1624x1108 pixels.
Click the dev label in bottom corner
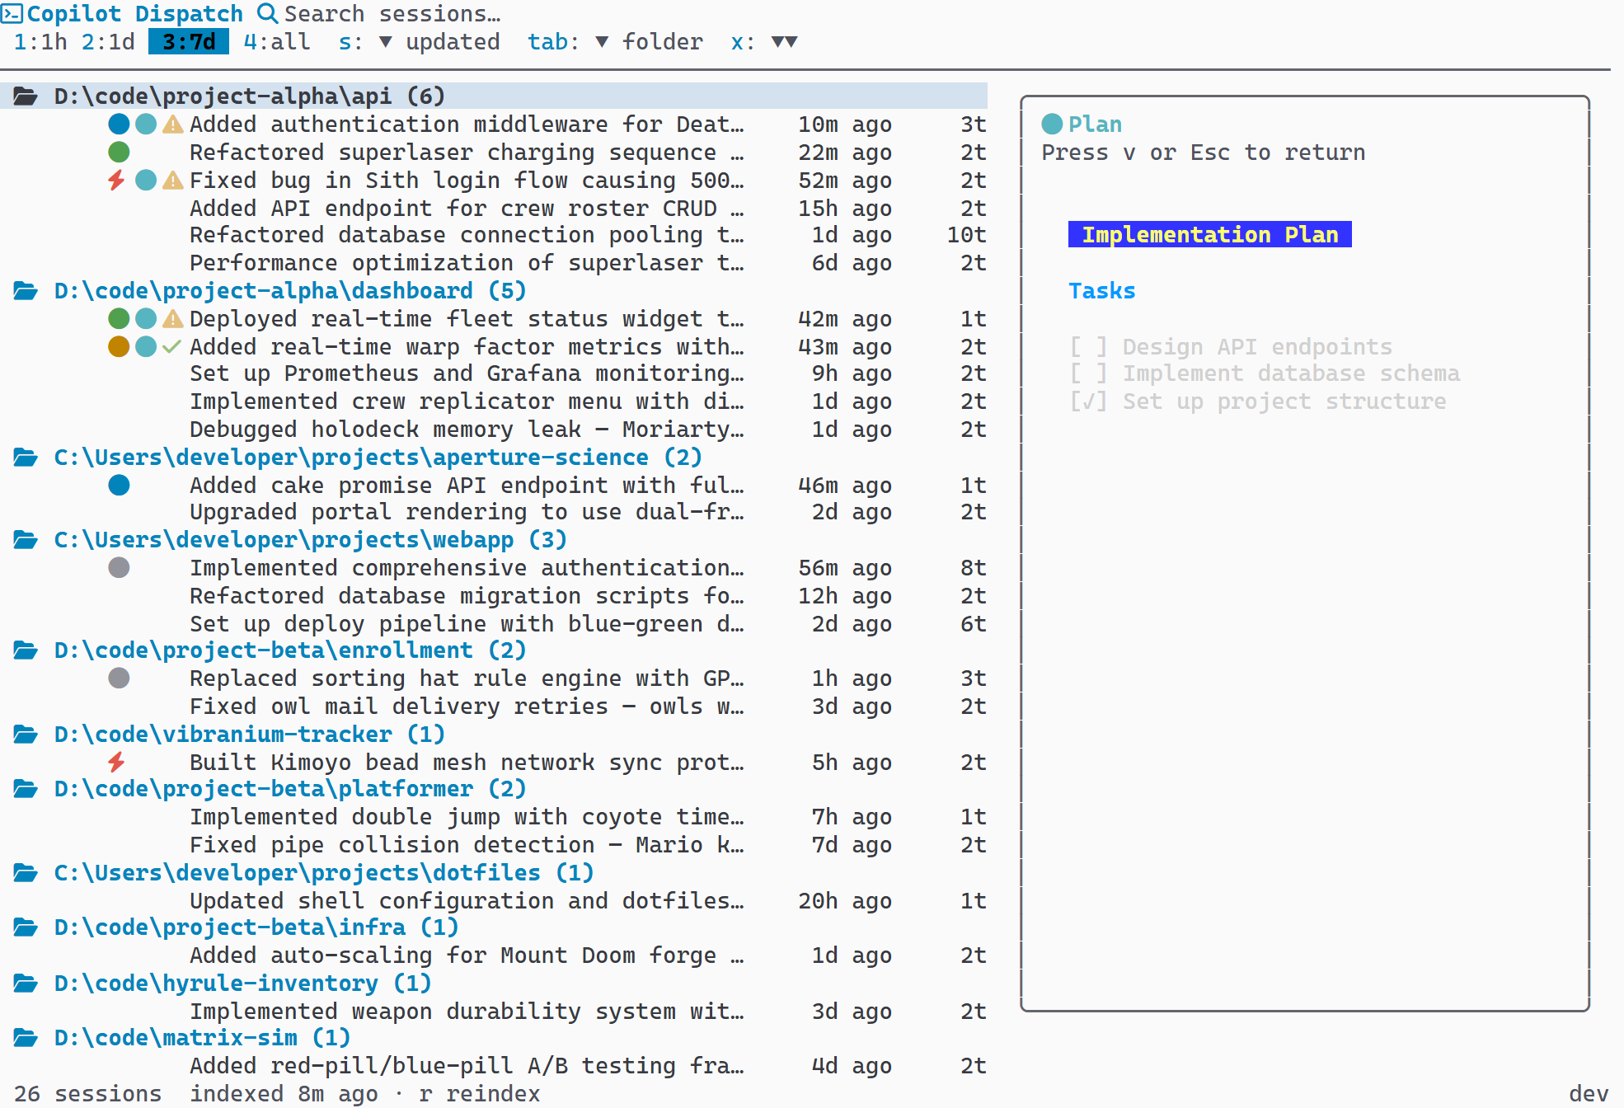click(1589, 1094)
